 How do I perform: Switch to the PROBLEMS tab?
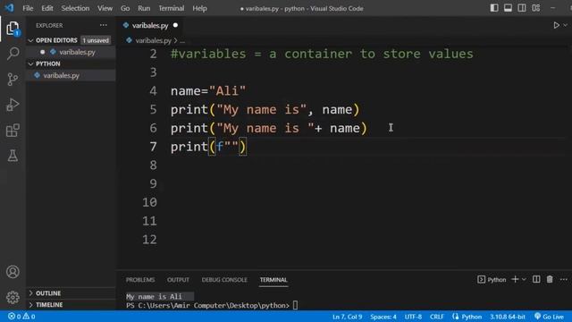[x=140, y=280]
